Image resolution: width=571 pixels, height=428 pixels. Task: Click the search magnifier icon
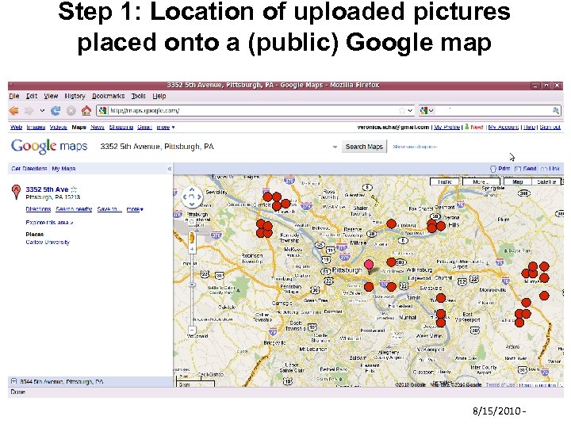(x=556, y=110)
